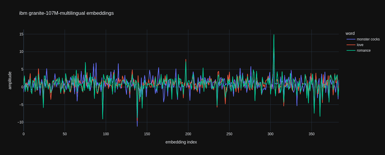Click the blue trough near index 138
The image size is (385, 155).
tap(137, 126)
